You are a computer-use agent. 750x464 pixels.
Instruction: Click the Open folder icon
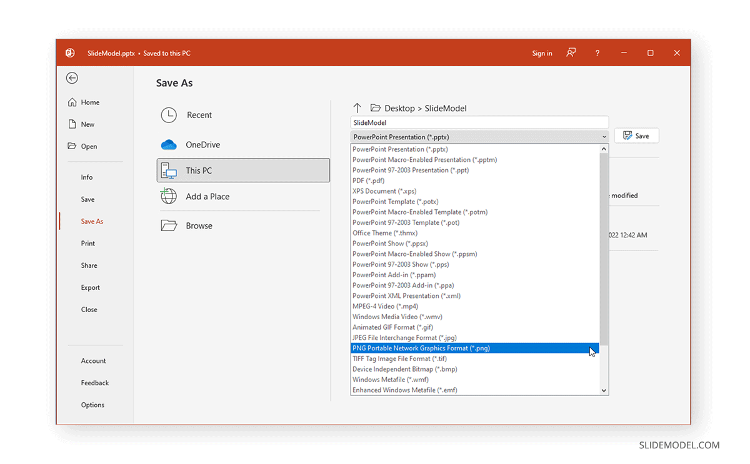coord(72,146)
